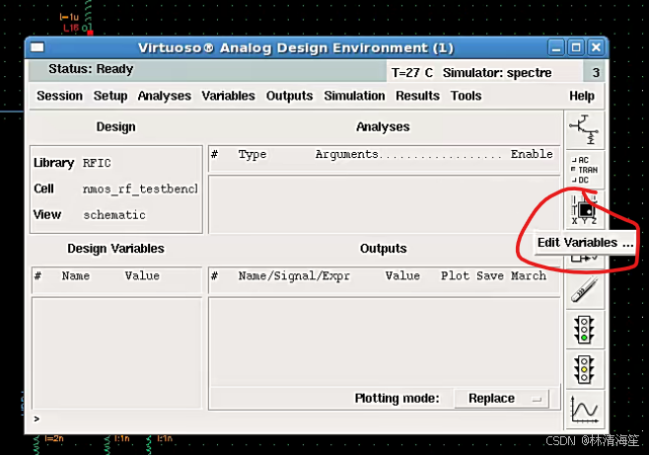
Task: Click the Plot column header in Outputs
Action: click(x=455, y=275)
